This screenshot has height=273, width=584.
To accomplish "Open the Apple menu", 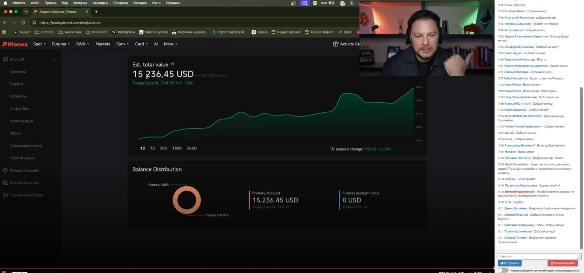I will pos(5,3).
